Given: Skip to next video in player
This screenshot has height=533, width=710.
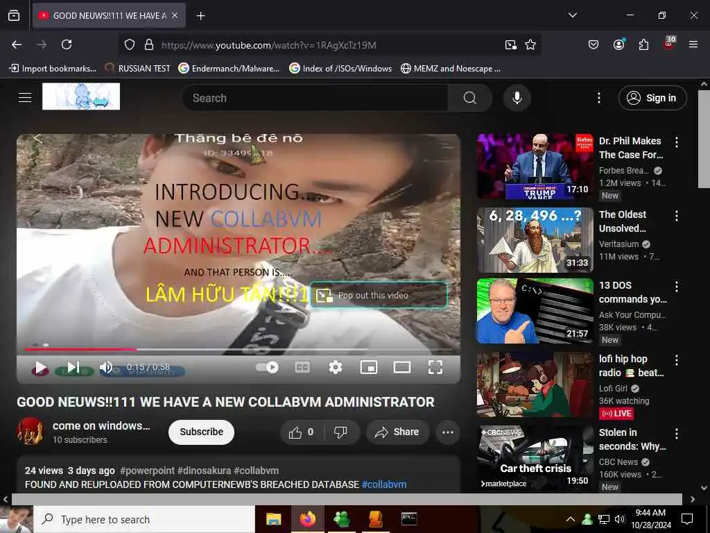Looking at the screenshot, I should pos(73,367).
